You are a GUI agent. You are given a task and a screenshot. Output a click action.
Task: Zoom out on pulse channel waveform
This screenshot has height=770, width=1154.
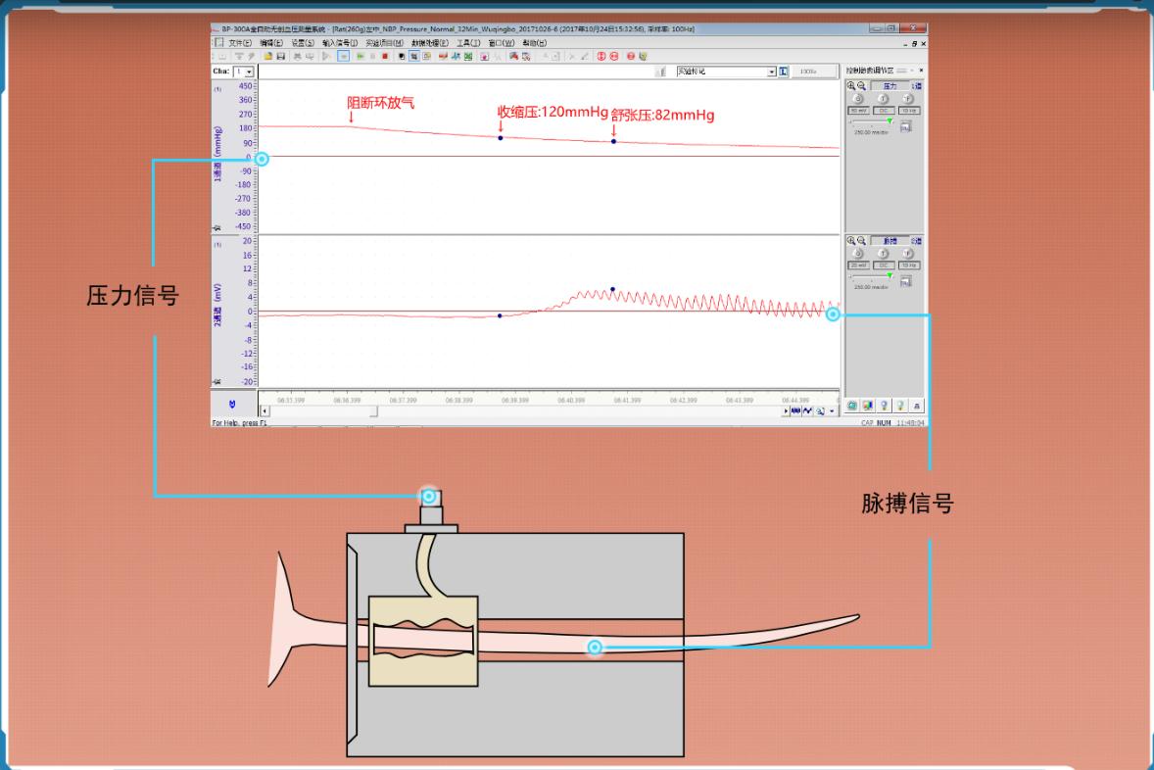coord(861,241)
